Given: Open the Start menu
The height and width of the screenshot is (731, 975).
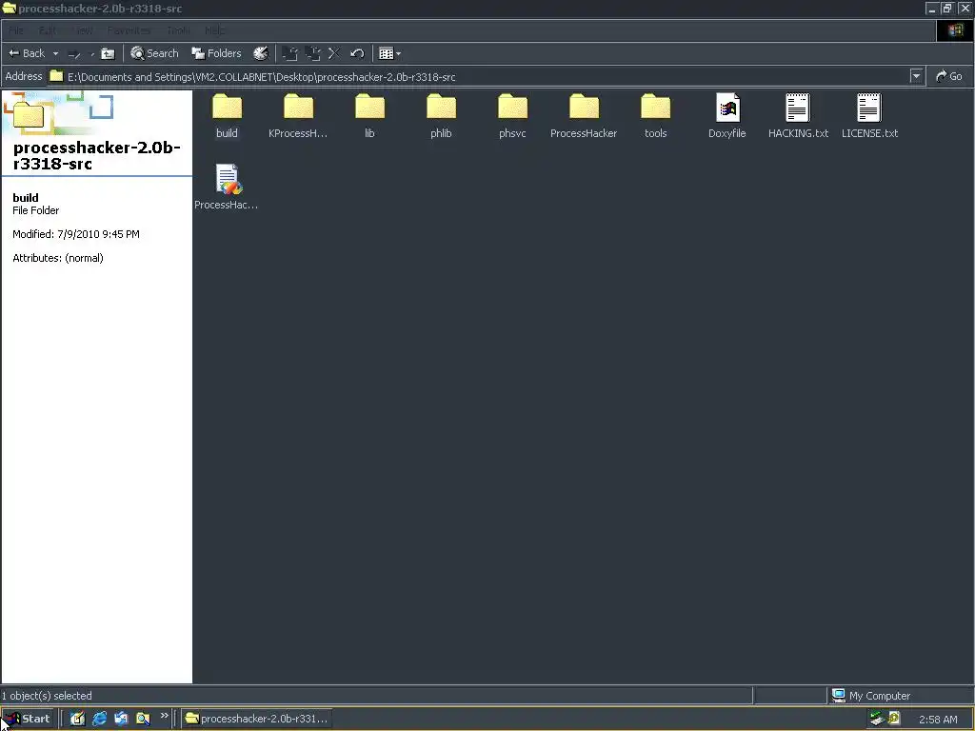Looking at the screenshot, I should [x=28, y=719].
